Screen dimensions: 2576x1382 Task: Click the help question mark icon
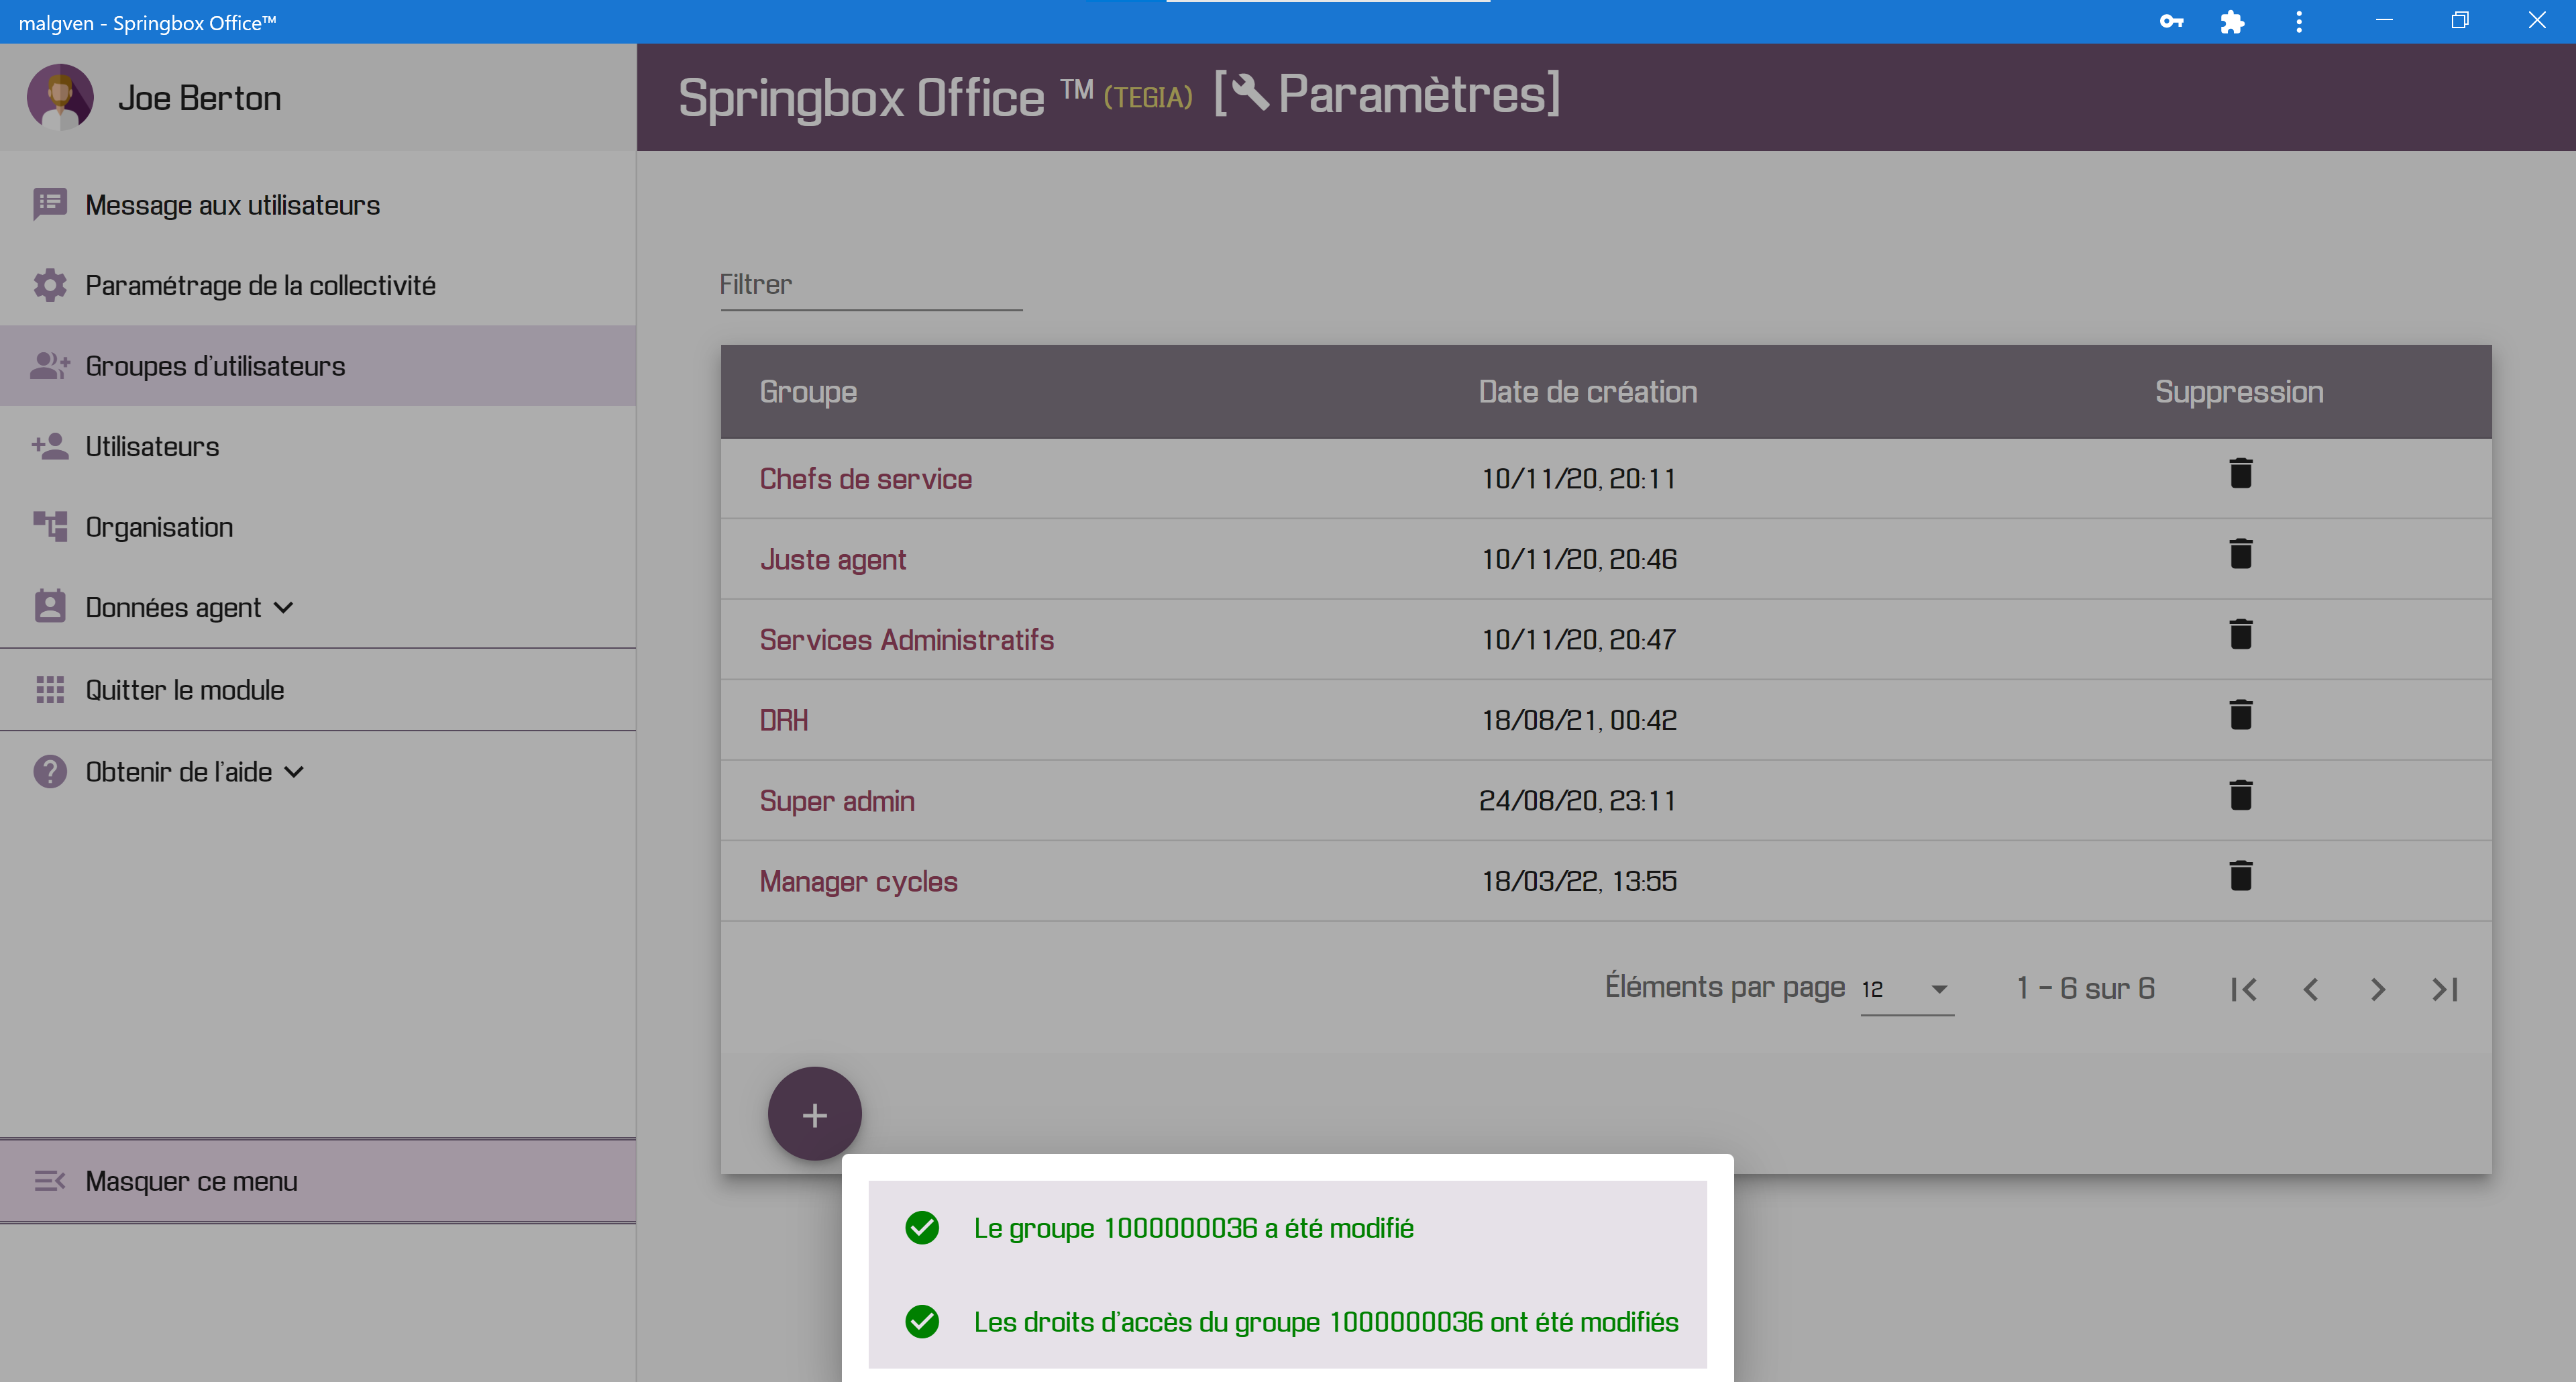pyautogui.click(x=50, y=771)
